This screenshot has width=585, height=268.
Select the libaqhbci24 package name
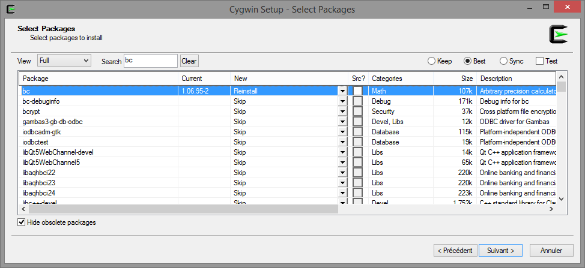[39, 193]
